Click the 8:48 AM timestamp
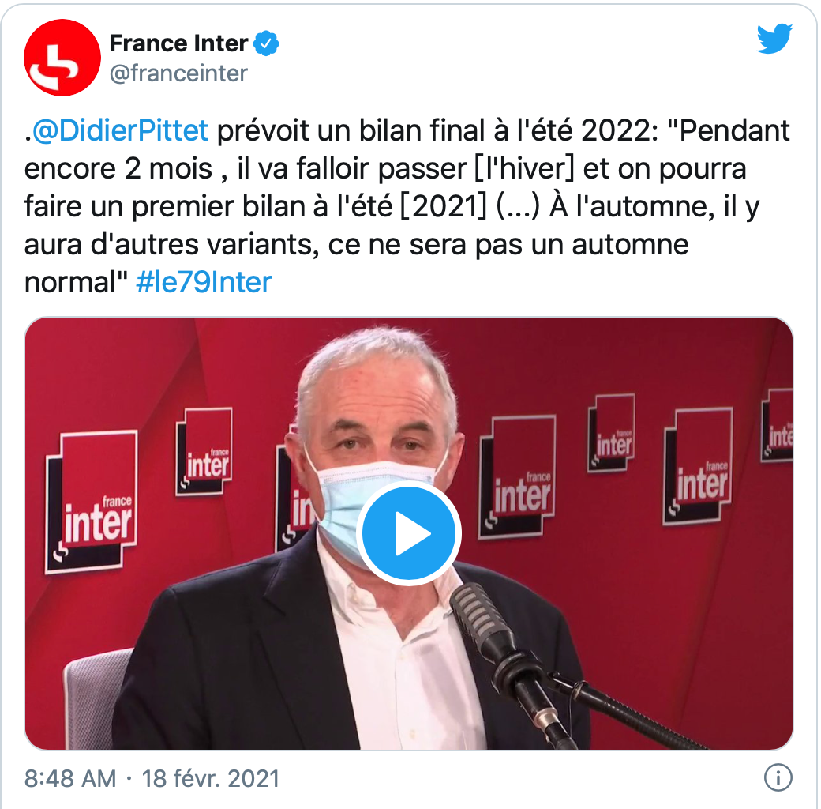This screenshot has width=821, height=809. pos(71,779)
